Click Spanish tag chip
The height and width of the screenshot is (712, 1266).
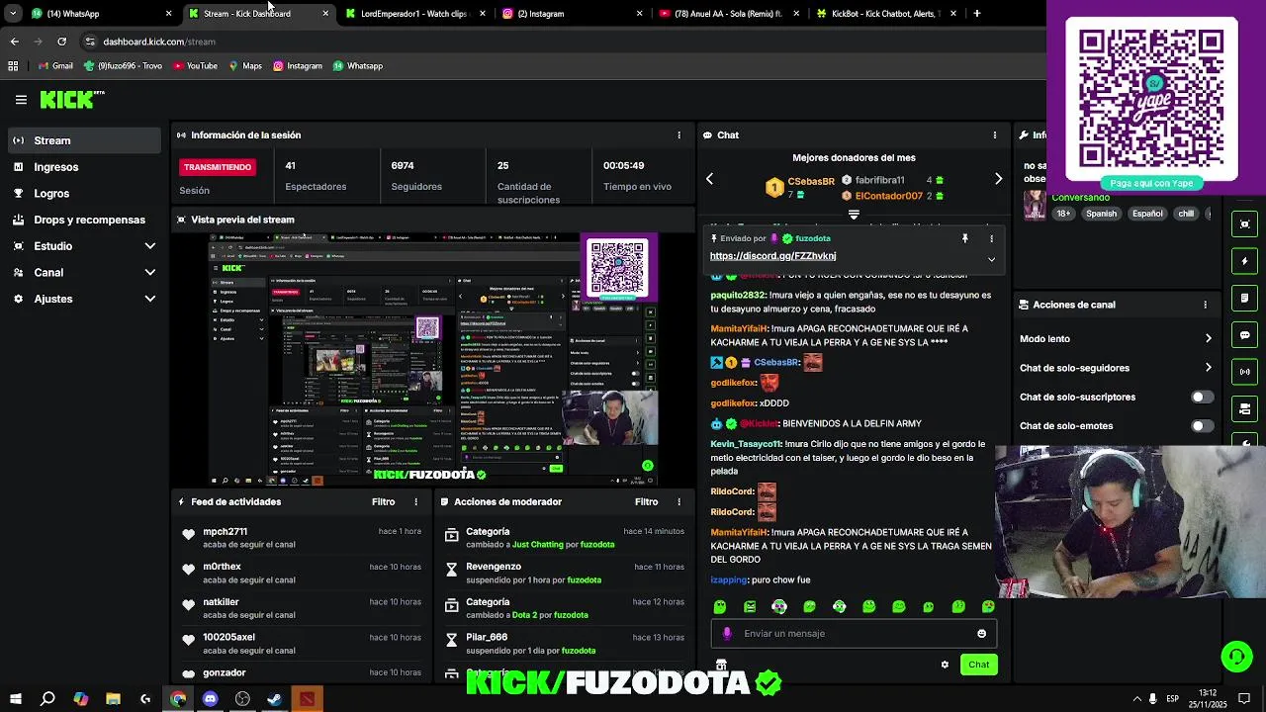click(1101, 214)
